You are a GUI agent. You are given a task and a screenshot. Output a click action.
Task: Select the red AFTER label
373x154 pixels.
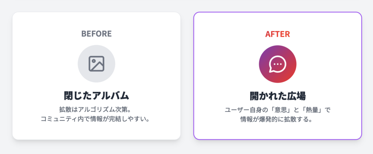tap(278, 34)
